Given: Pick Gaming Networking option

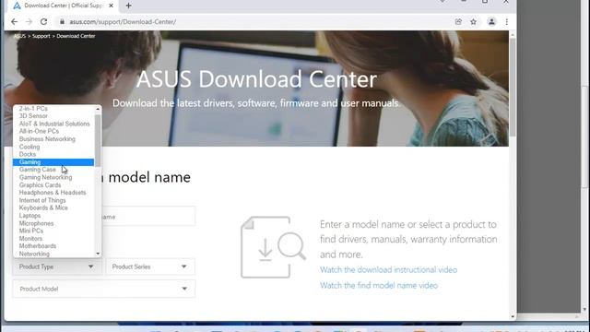Looking at the screenshot, I should click(53, 177).
